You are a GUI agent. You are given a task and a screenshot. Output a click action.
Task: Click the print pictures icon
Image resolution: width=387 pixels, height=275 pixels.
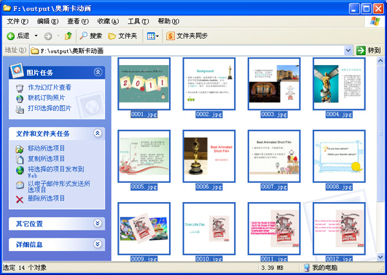coord(19,109)
